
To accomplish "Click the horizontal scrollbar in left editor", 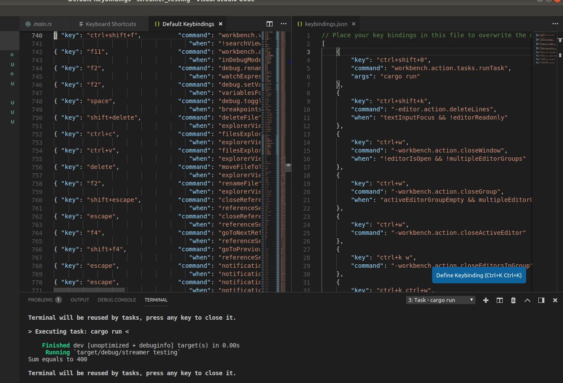I will (x=89, y=290).
